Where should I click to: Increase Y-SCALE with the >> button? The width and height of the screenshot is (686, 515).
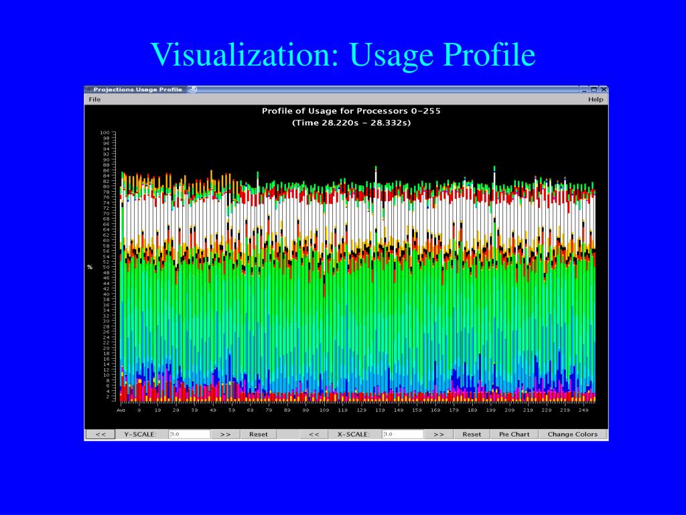(225, 435)
